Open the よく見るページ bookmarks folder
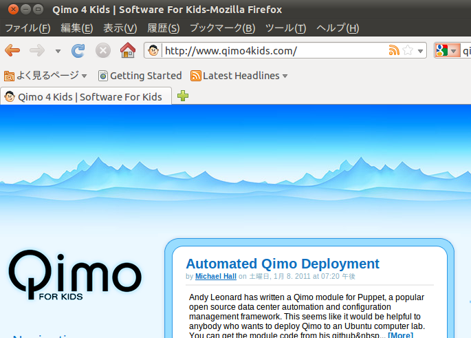The image size is (471, 338). coord(45,76)
